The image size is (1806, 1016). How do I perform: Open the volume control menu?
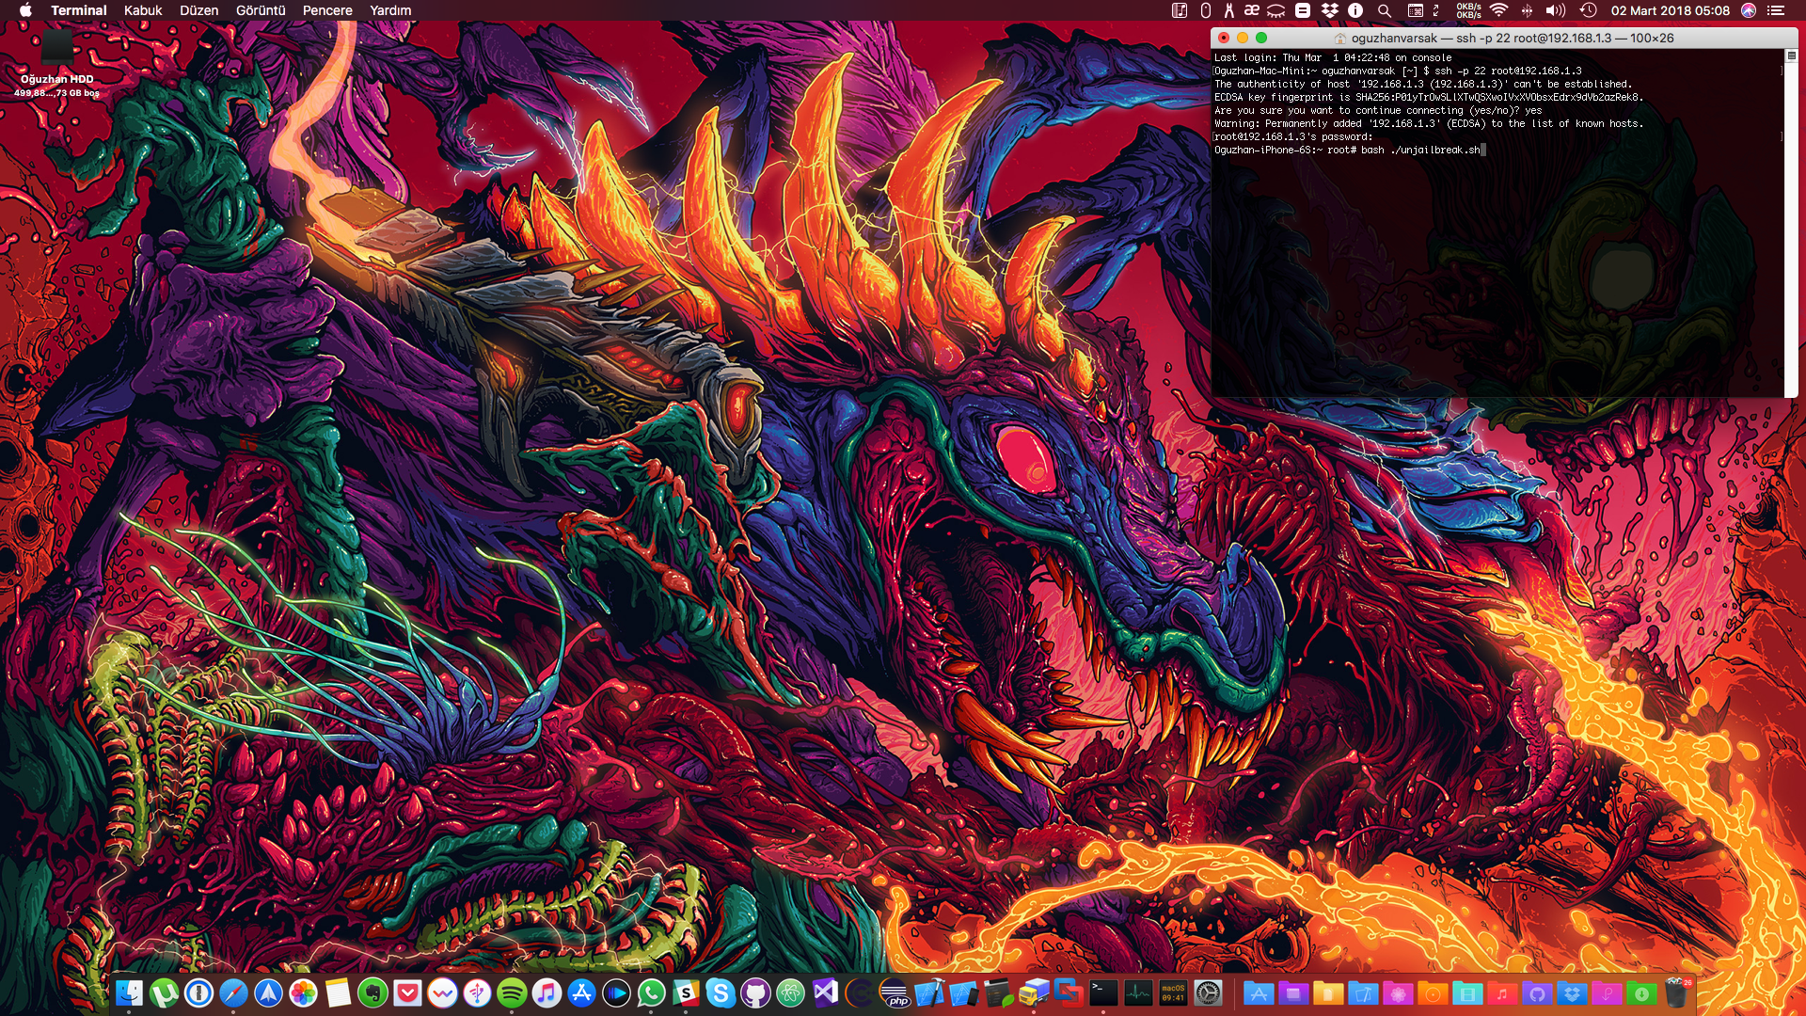pos(1556,10)
